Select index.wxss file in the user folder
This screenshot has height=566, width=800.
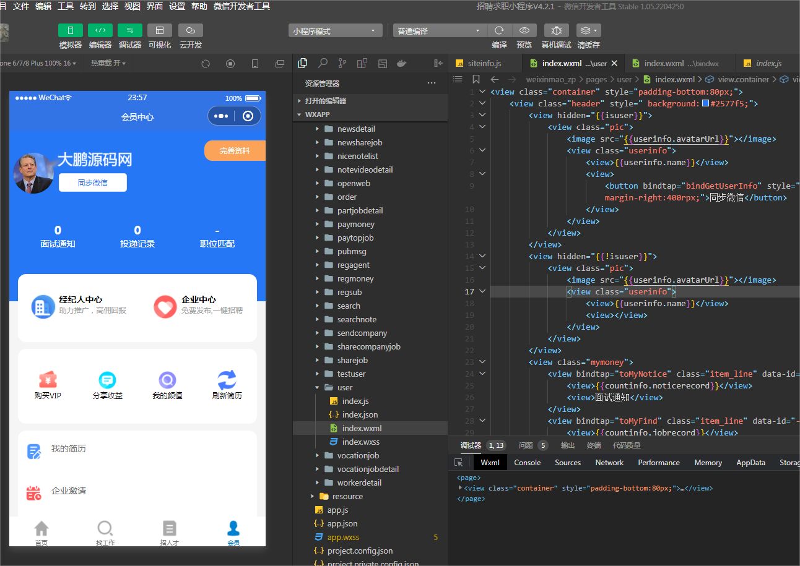pyautogui.click(x=360, y=442)
